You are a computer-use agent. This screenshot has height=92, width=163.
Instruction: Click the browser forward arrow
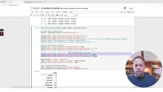pyautogui.click(x=4, y=5)
